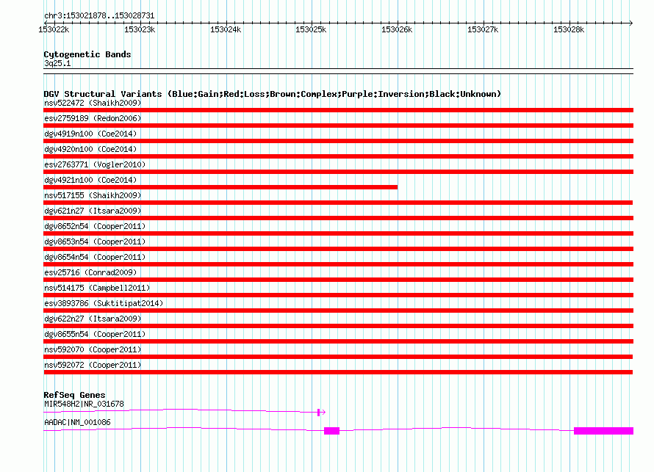Click the Cytogenetic Bands track title
The image size is (654, 472).
click(87, 54)
